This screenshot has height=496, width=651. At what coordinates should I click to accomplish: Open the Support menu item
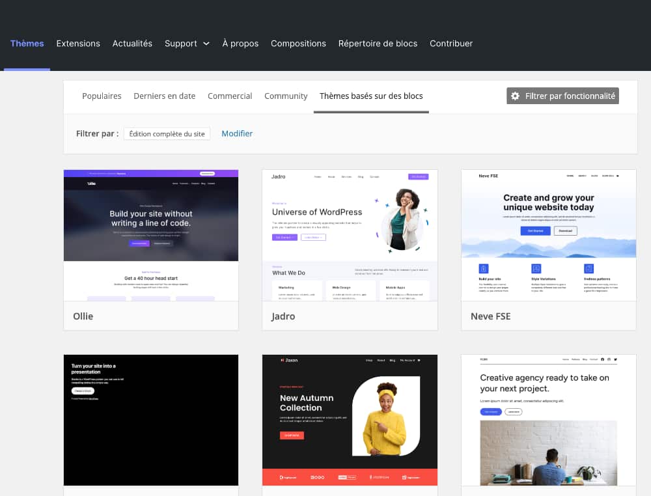tap(180, 44)
